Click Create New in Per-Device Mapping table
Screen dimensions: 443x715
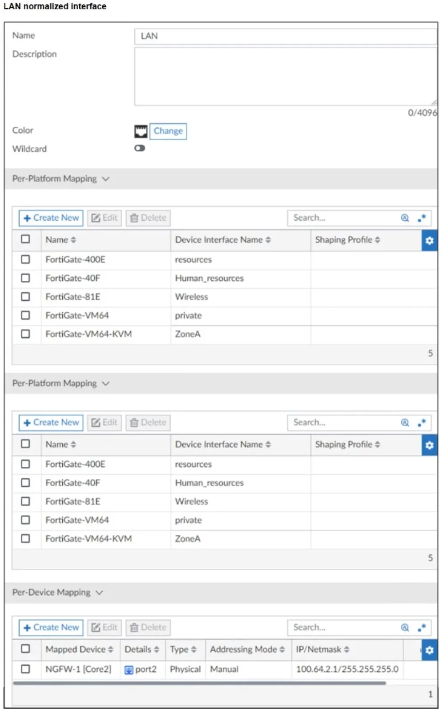(x=51, y=627)
